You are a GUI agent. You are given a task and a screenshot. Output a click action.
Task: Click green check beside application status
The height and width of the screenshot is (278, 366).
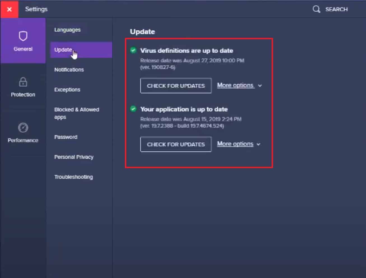click(133, 109)
